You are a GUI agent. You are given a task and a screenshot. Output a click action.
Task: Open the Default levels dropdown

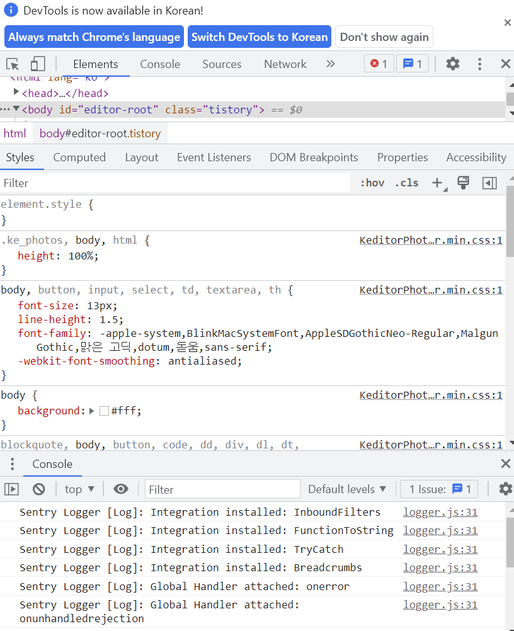pyautogui.click(x=347, y=489)
